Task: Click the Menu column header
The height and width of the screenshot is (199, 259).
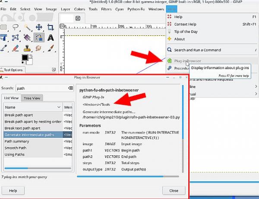Action: click(x=68, y=107)
